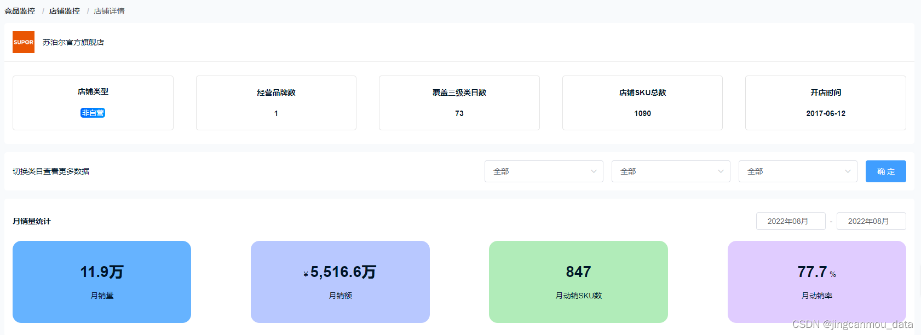Click the 覆盖三级类目数 value 73
The height and width of the screenshot is (335, 921).
pyautogui.click(x=459, y=113)
